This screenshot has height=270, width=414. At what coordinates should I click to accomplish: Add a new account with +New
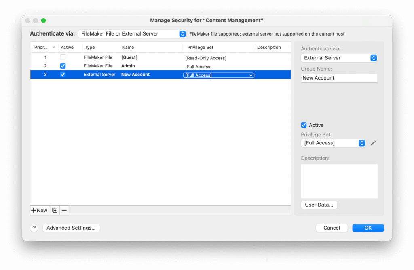(39, 210)
